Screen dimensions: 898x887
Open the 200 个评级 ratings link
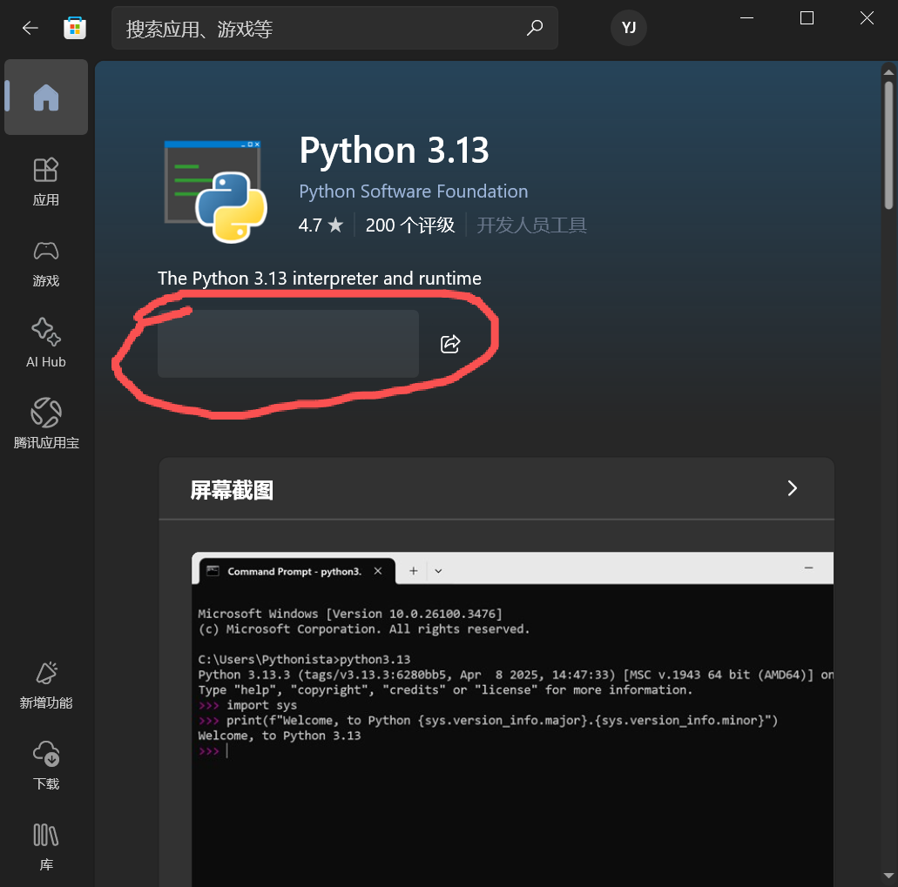[410, 225]
